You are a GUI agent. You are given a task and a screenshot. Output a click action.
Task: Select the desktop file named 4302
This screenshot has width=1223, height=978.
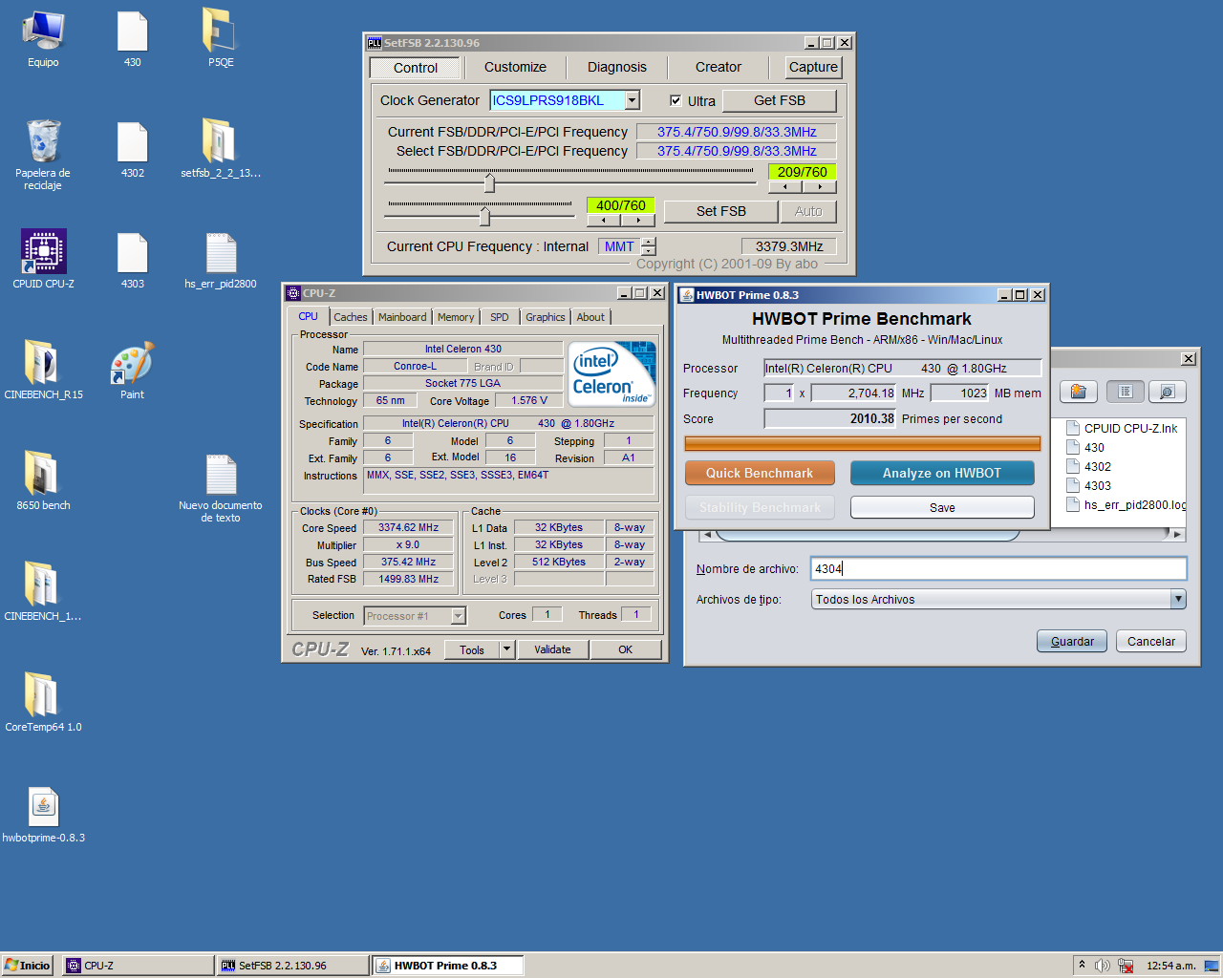click(x=132, y=149)
